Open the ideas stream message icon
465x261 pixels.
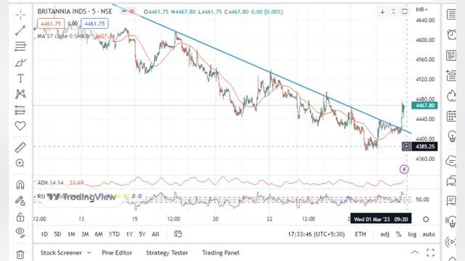451,201
